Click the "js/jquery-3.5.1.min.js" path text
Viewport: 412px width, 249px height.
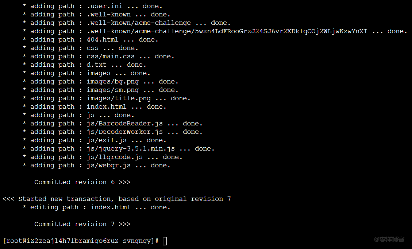pyautogui.click(x=131, y=149)
